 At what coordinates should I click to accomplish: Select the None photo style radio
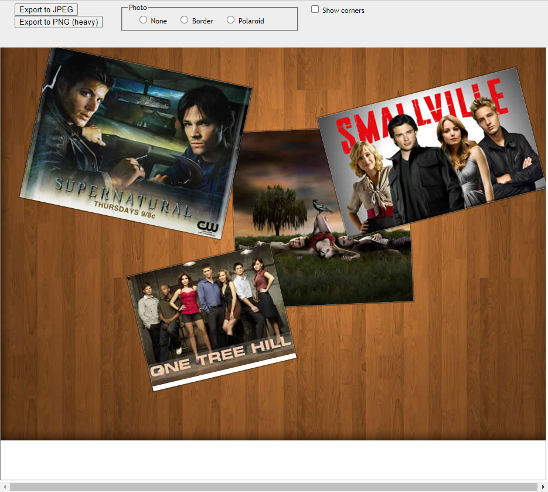(x=143, y=19)
